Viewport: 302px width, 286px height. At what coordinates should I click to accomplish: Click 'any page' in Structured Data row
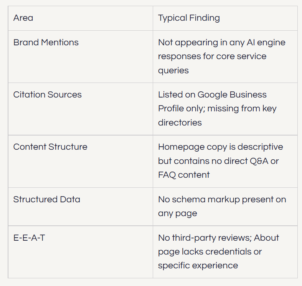coord(178,213)
